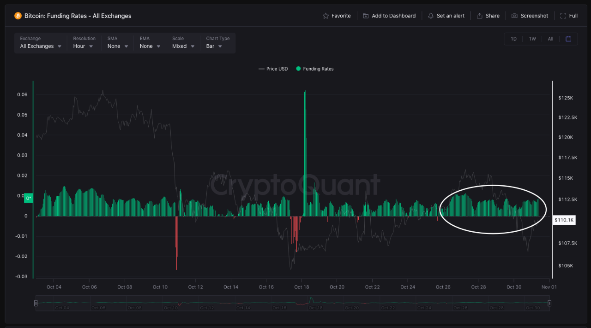This screenshot has width=591, height=328.
Task: Open the calendar date picker icon
Action: click(568, 39)
